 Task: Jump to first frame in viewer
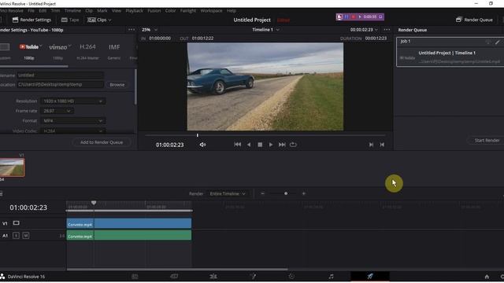point(238,145)
